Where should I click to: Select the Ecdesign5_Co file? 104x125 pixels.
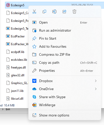(x=20, y=13)
